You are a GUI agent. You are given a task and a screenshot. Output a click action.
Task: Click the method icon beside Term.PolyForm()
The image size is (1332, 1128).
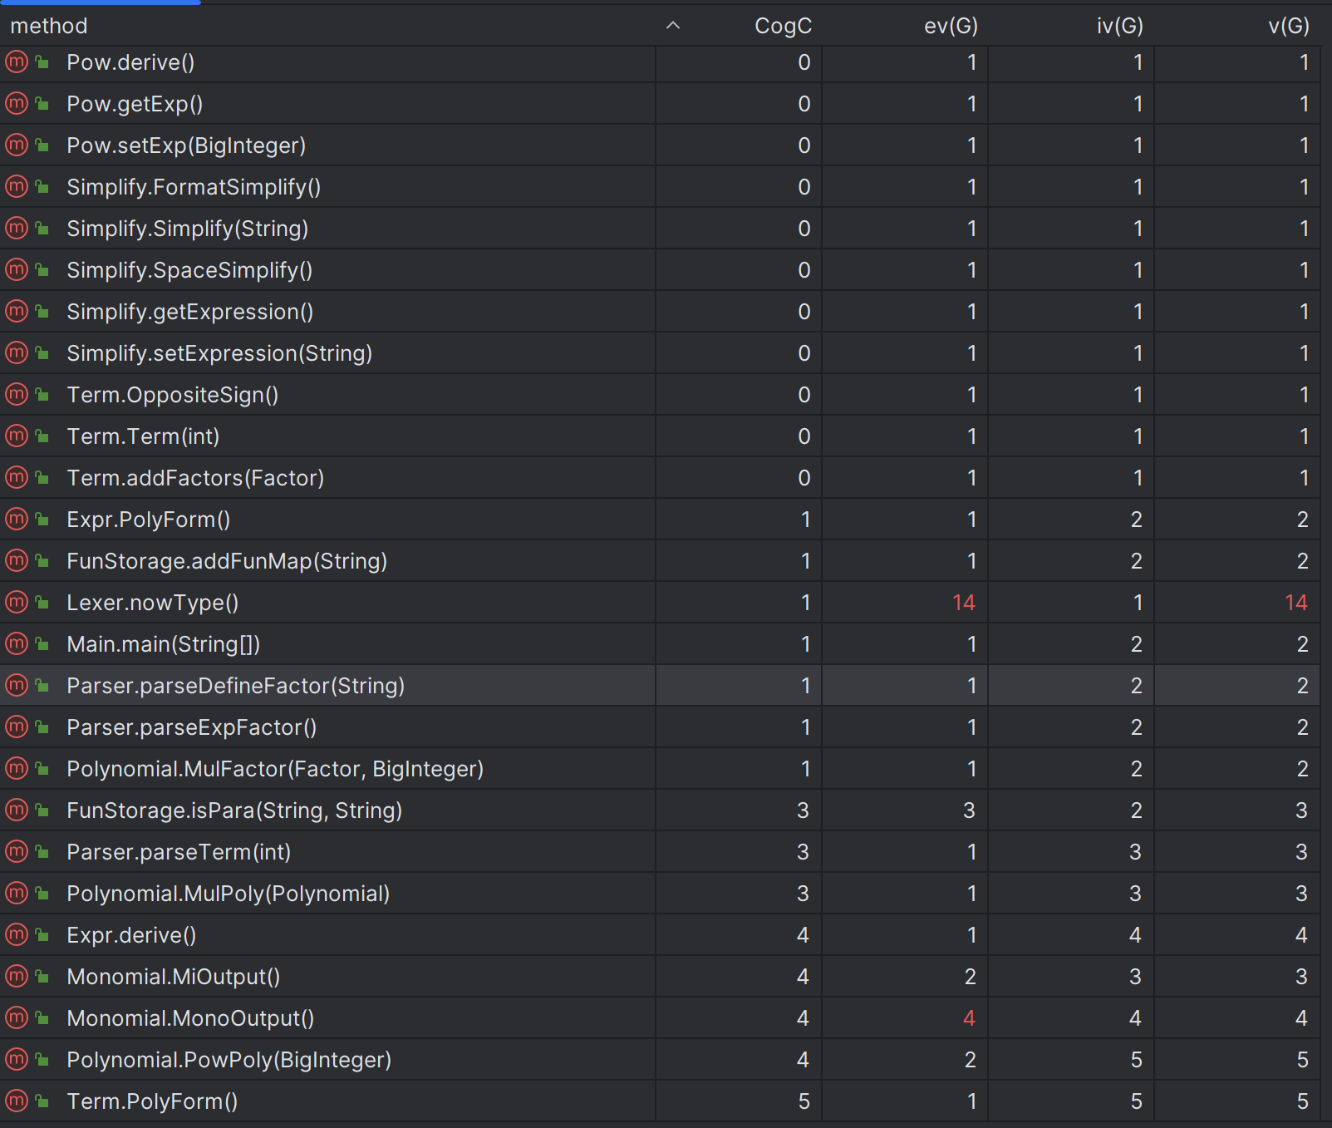point(17,1101)
